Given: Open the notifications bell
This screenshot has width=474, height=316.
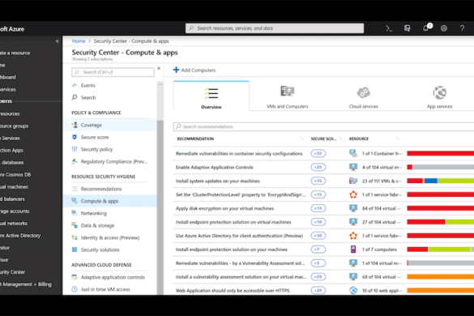Looking at the screenshot, I should [426, 28].
